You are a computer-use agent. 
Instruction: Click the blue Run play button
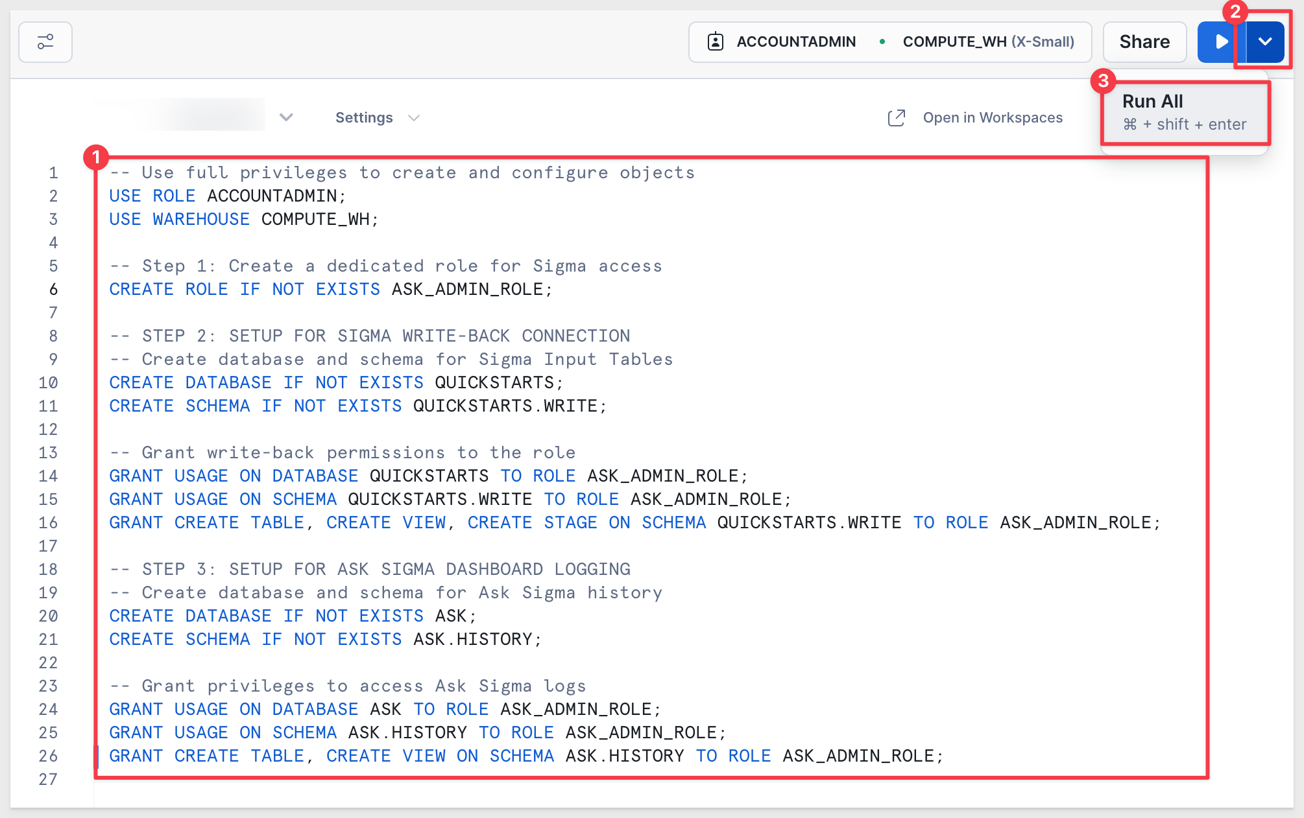point(1221,42)
